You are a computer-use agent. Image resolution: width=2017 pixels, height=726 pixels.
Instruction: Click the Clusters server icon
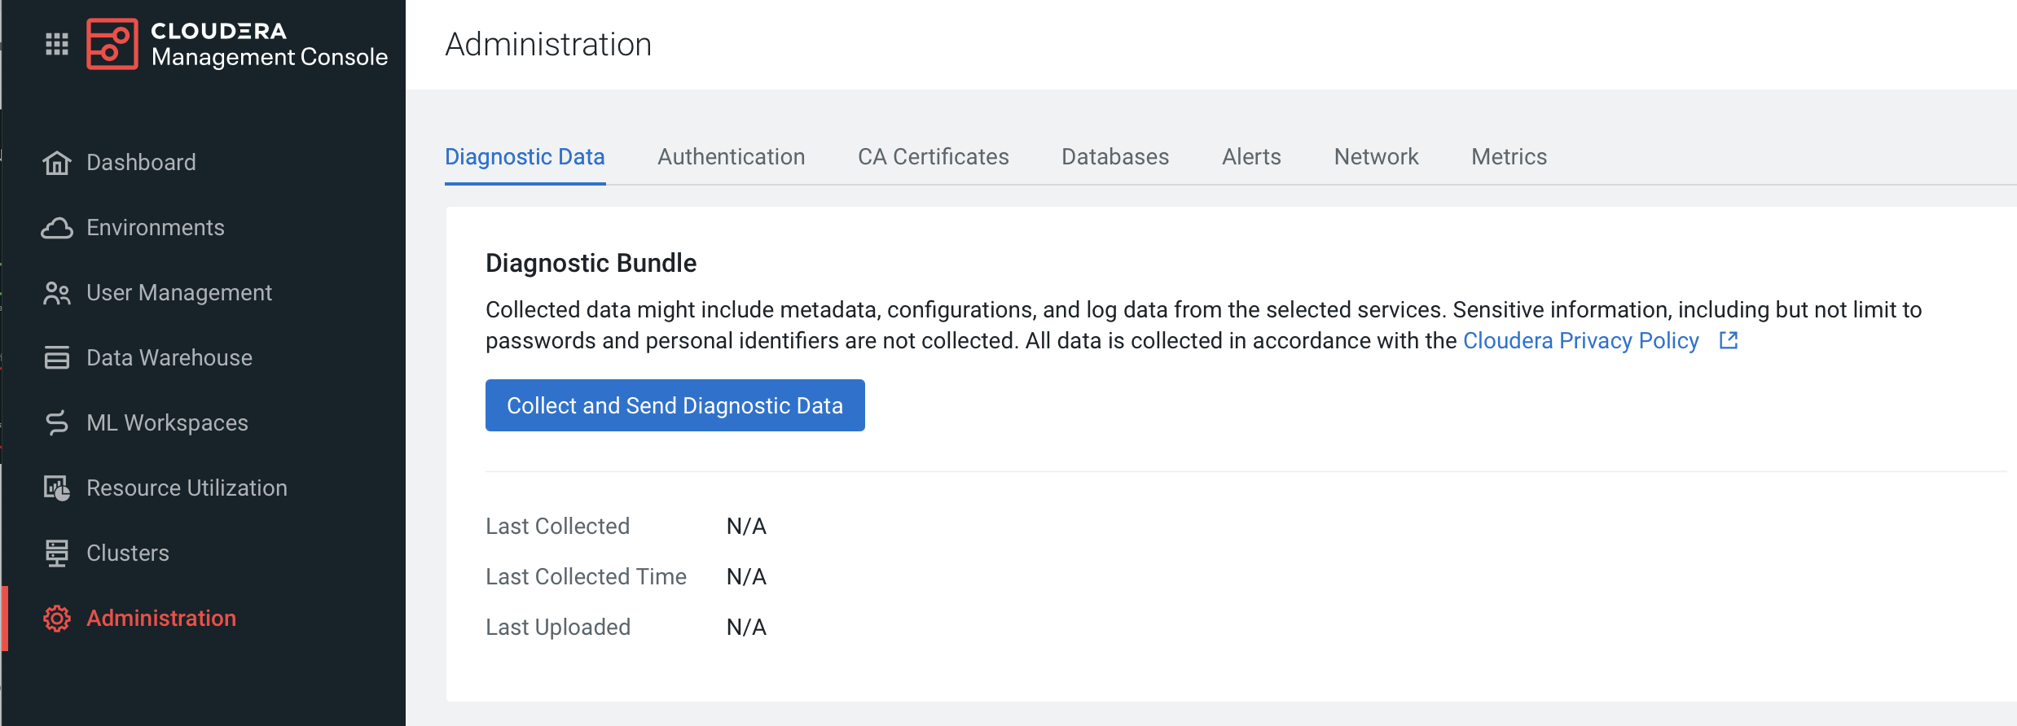tap(56, 553)
